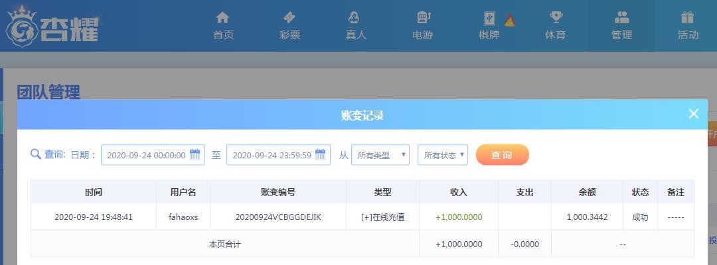The height and width of the screenshot is (265, 717).
Task: Click the start date field 2020-09-24 00:00:00
Action: pos(153,155)
